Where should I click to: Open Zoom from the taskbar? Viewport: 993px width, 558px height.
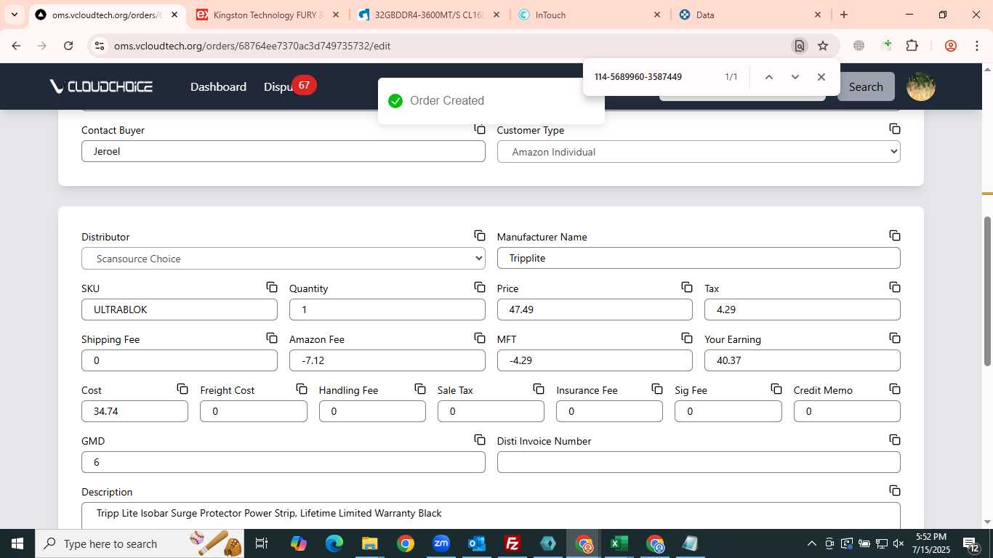point(441,543)
